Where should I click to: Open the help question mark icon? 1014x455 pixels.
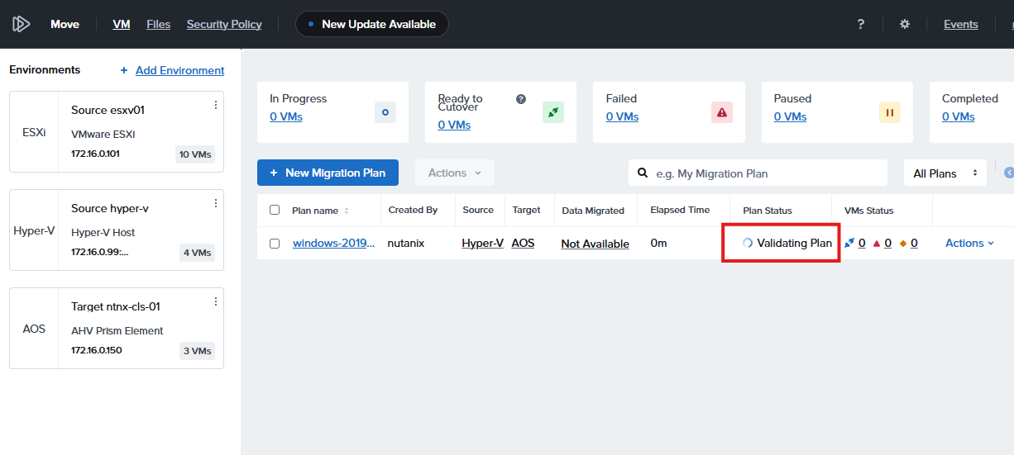pyautogui.click(x=861, y=24)
